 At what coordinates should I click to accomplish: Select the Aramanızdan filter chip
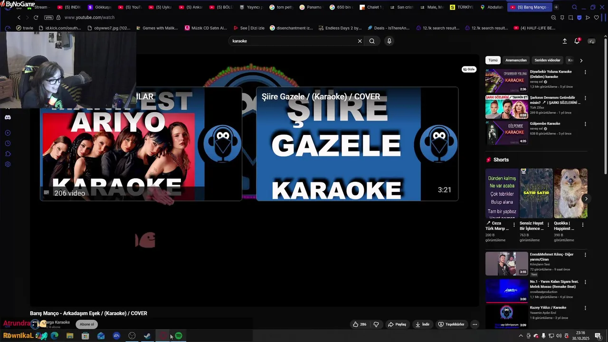516,60
